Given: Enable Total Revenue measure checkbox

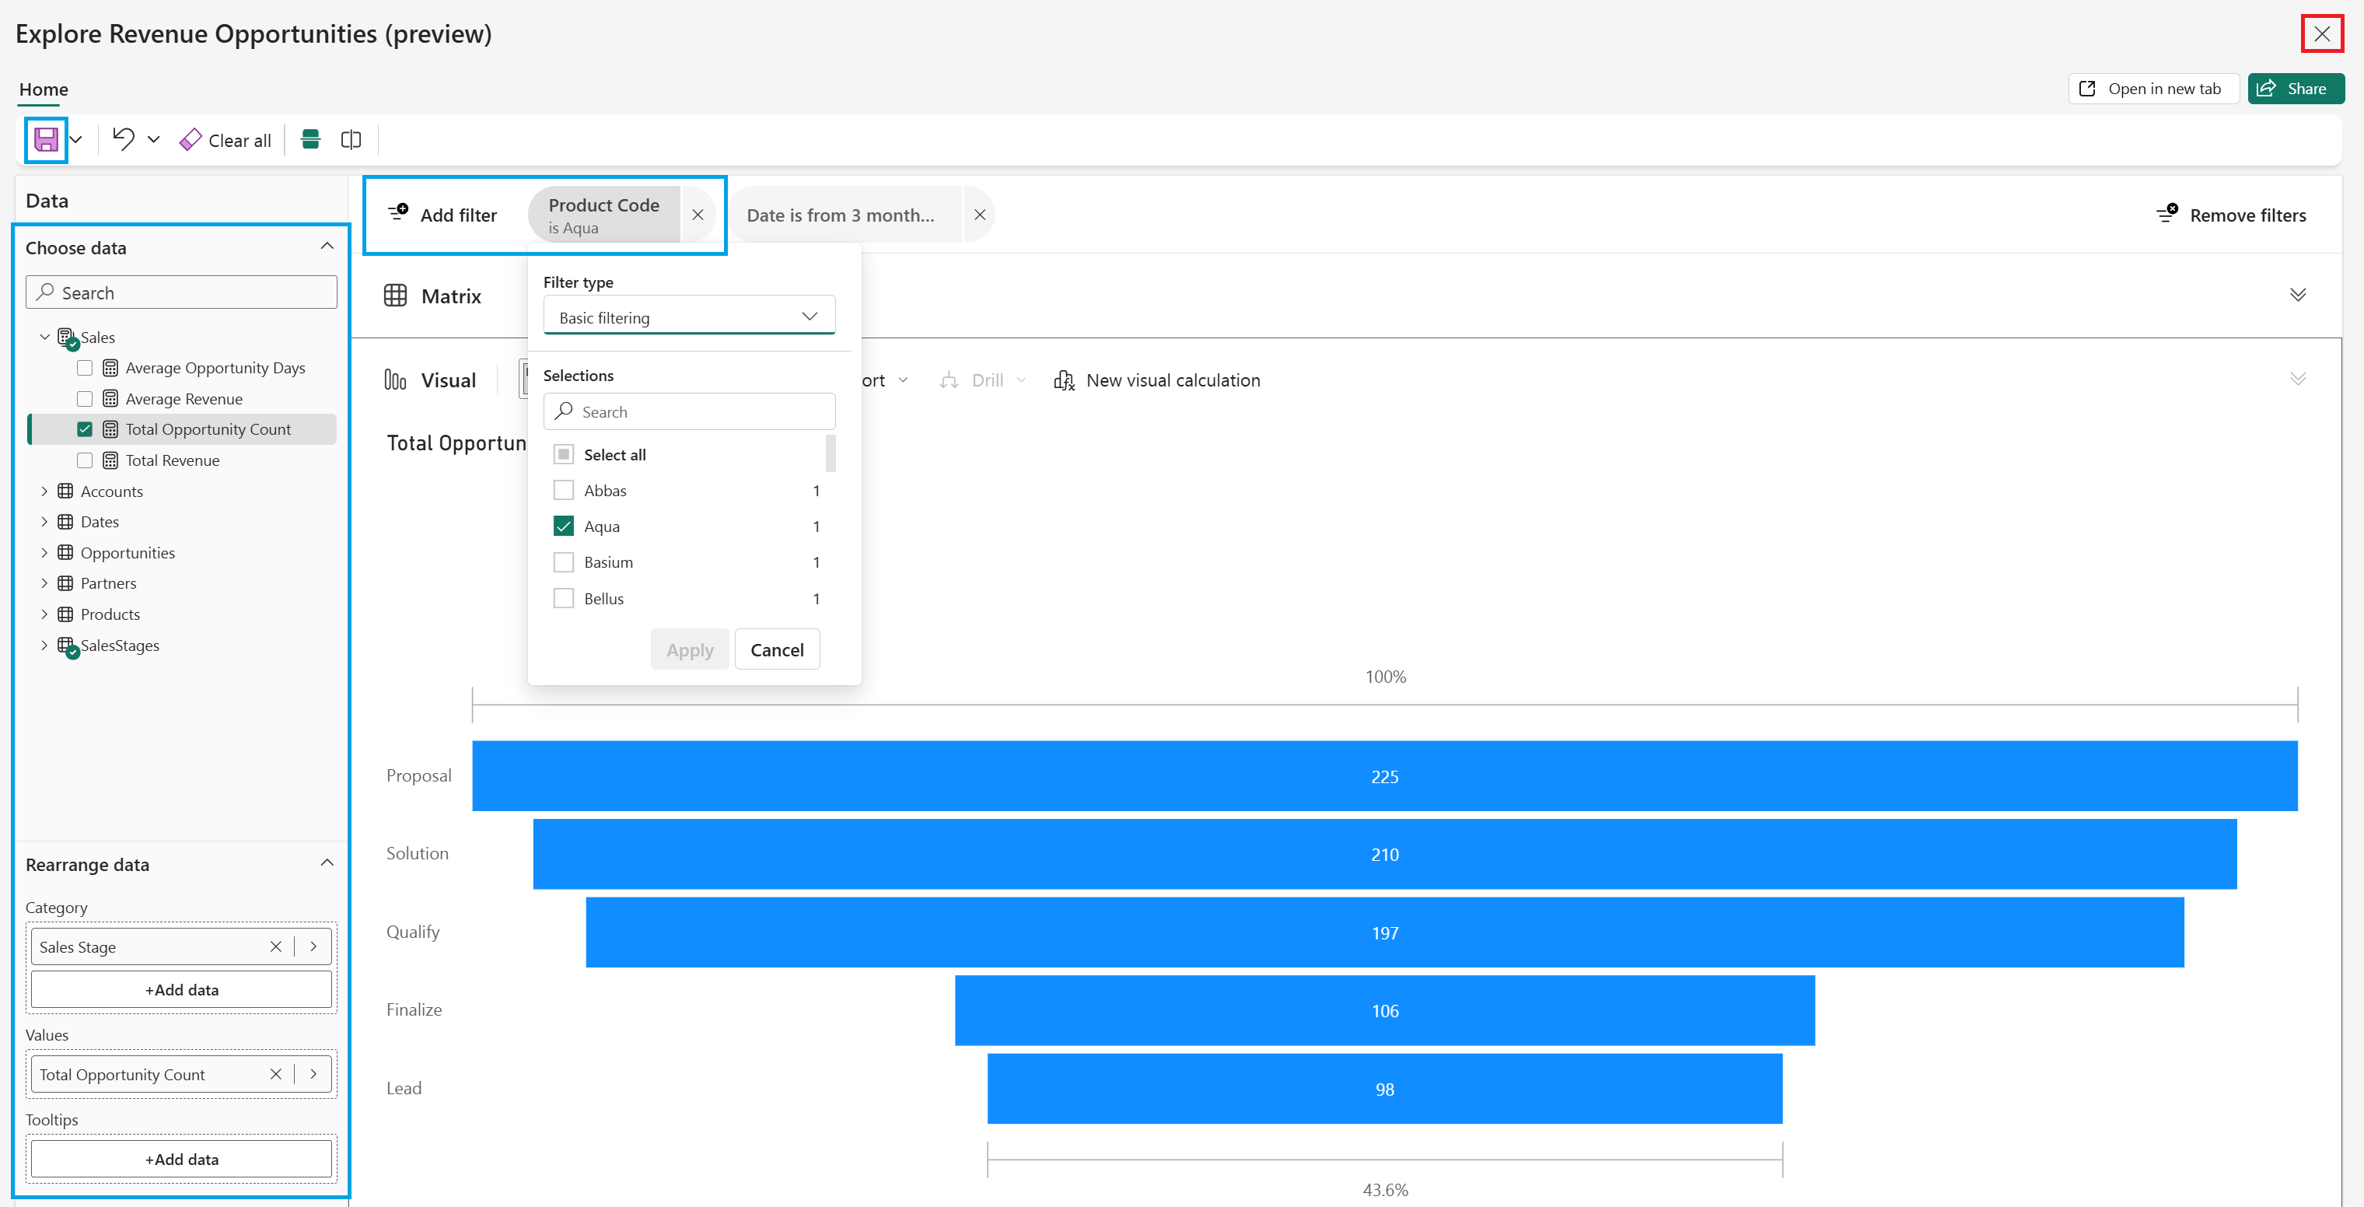Looking at the screenshot, I should [x=85, y=460].
